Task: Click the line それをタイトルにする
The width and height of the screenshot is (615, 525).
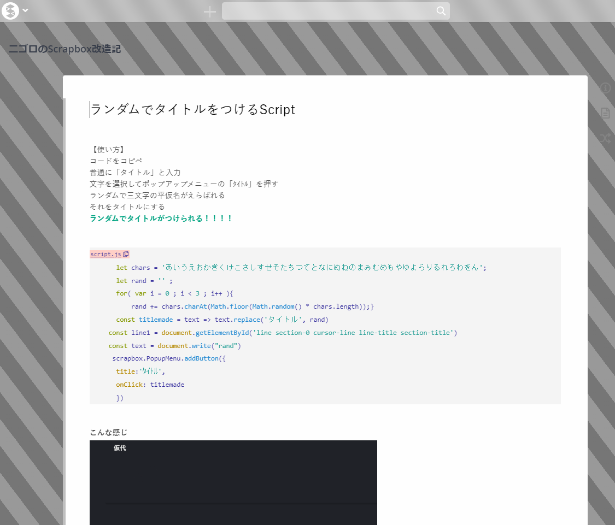Action: pyautogui.click(x=127, y=207)
